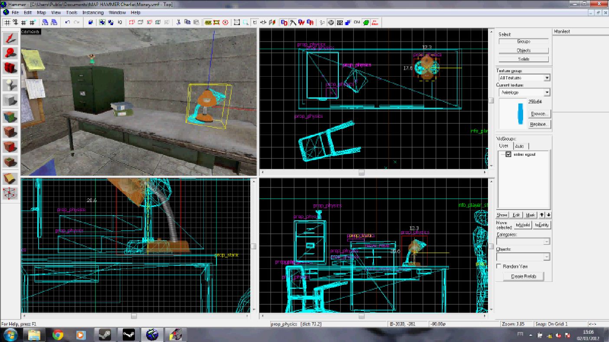Image resolution: width=609 pixels, height=342 pixels.
Task: Open the Instancing menu
Action: (x=93, y=13)
